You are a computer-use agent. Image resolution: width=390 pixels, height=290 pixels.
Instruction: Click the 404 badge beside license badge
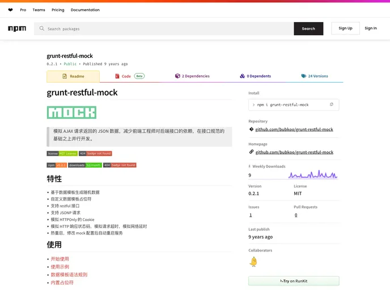tap(95, 153)
